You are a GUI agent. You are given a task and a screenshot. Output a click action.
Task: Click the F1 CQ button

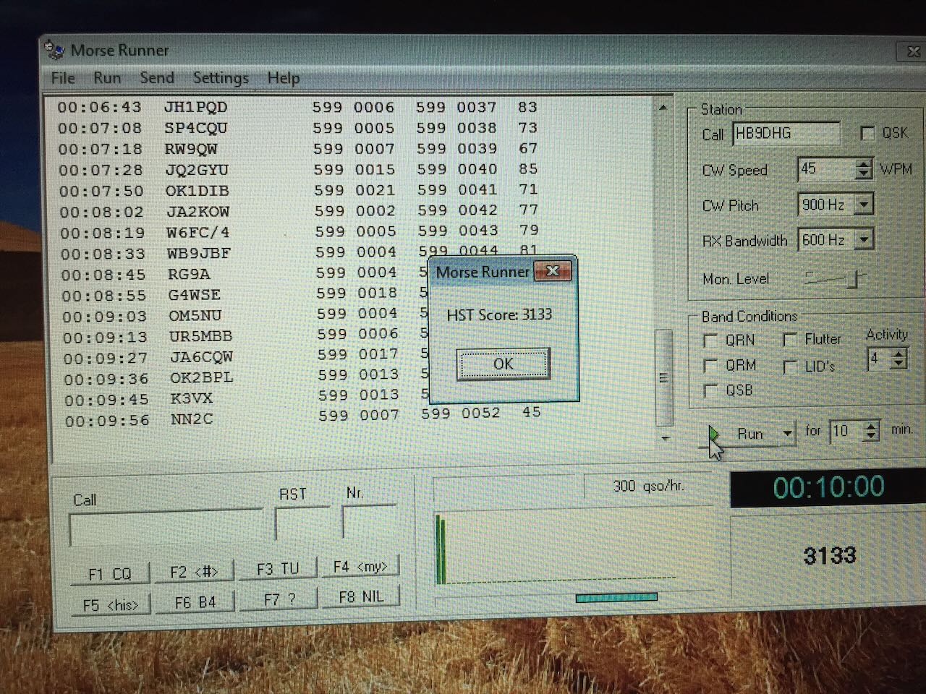[109, 574]
